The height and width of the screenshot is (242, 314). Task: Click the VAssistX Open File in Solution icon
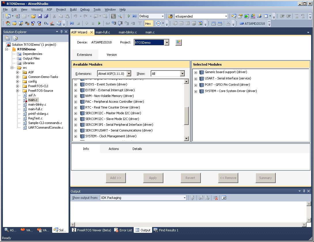tap(14, 23)
